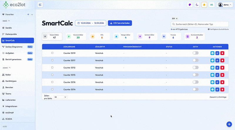Change language via DE button
This screenshot has height=130, width=235.
(211, 5)
